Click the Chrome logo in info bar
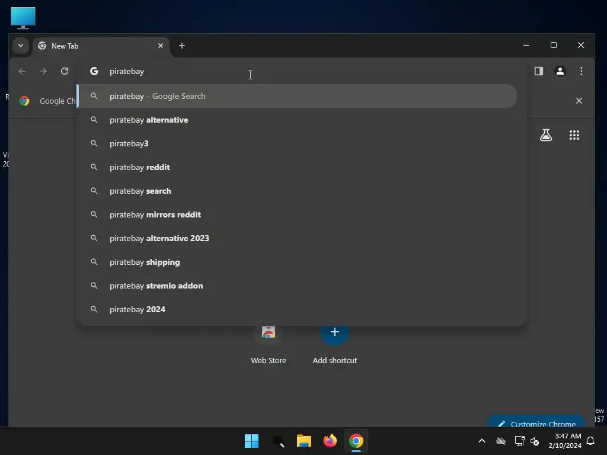This screenshot has width=607, height=455. 24,101
